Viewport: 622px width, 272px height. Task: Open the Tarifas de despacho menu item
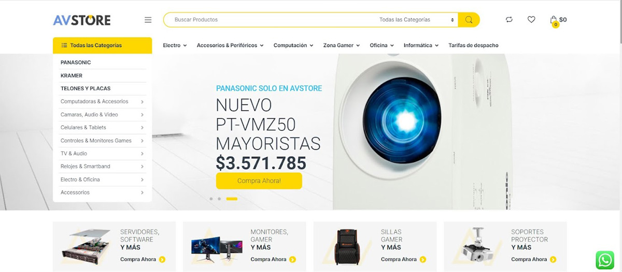click(x=473, y=46)
